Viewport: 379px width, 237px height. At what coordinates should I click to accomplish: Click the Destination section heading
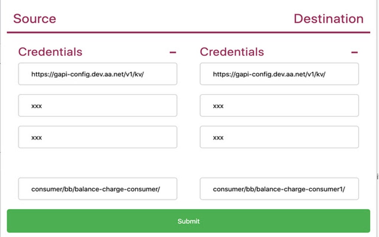pos(328,19)
